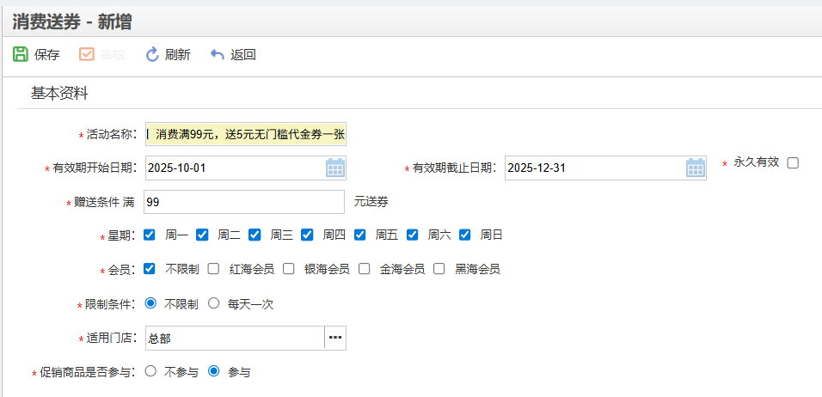This screenshot has height=397, width=822.
Task: Check the 红海会员 member checkbox
Action: click(x=213, y=269)
